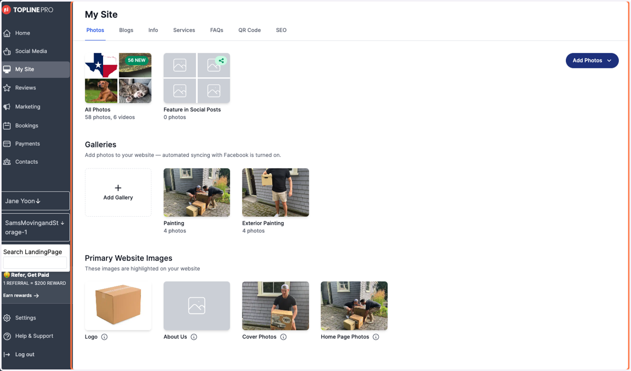631x371 pixels.
Task: Open the Exterior Painting gallery thumbnail
Action: click(276, 193)
